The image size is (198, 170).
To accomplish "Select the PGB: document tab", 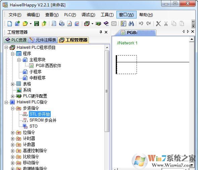I will [135, 33].
